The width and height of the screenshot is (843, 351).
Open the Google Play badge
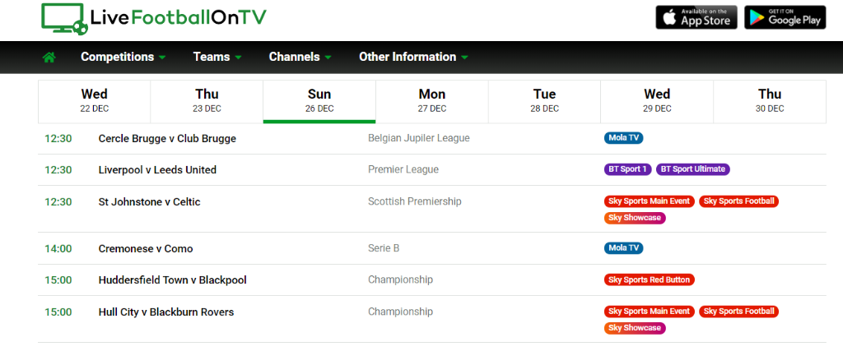[785, 17]
